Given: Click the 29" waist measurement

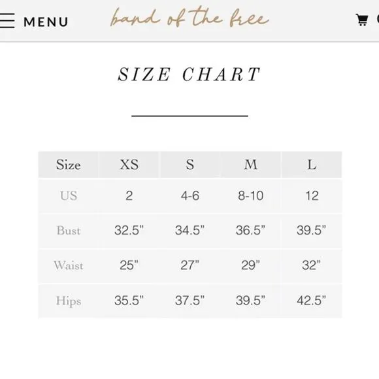Looking at the screenshot, I should pyautogui.click(x=251, y=265).
